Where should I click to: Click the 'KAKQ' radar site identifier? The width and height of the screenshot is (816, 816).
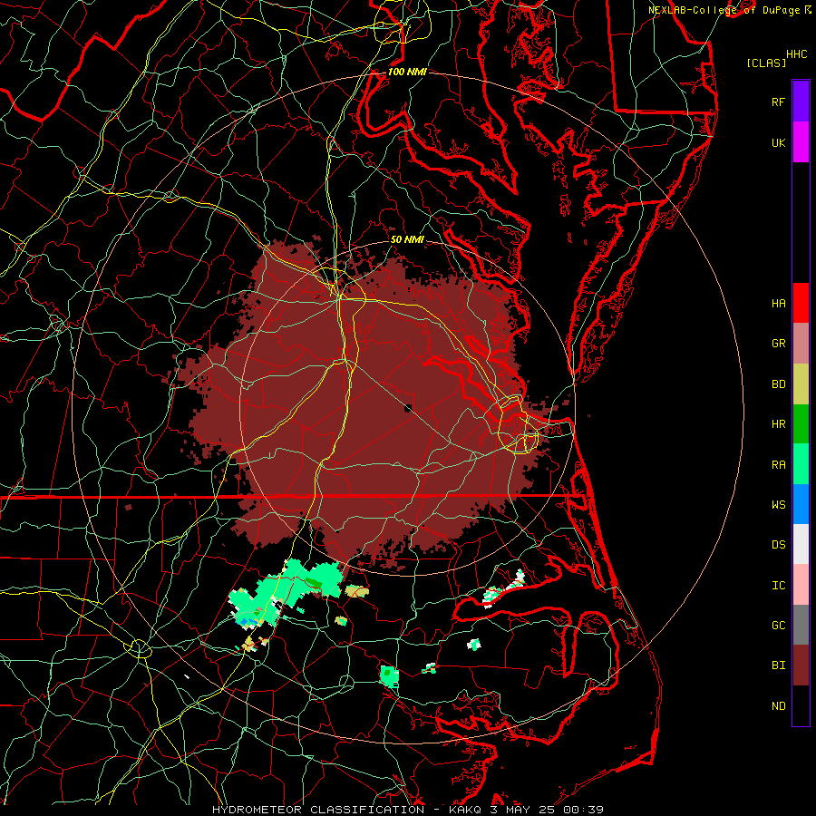pyautogui.click(x=465, y=810)
